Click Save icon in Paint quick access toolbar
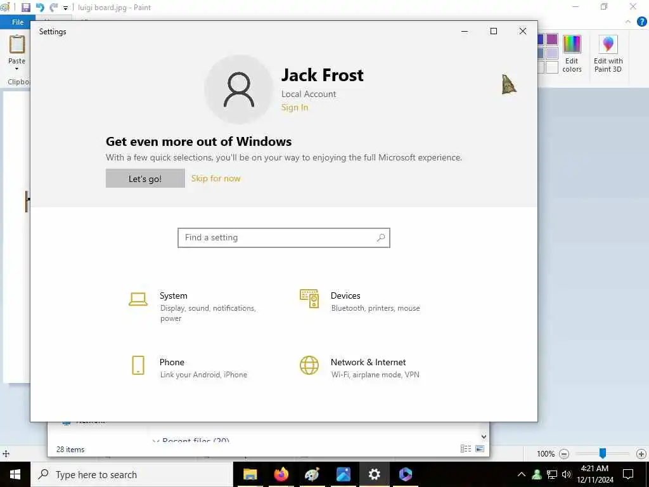This screenshot has height=487, width=649. point(25,8)
